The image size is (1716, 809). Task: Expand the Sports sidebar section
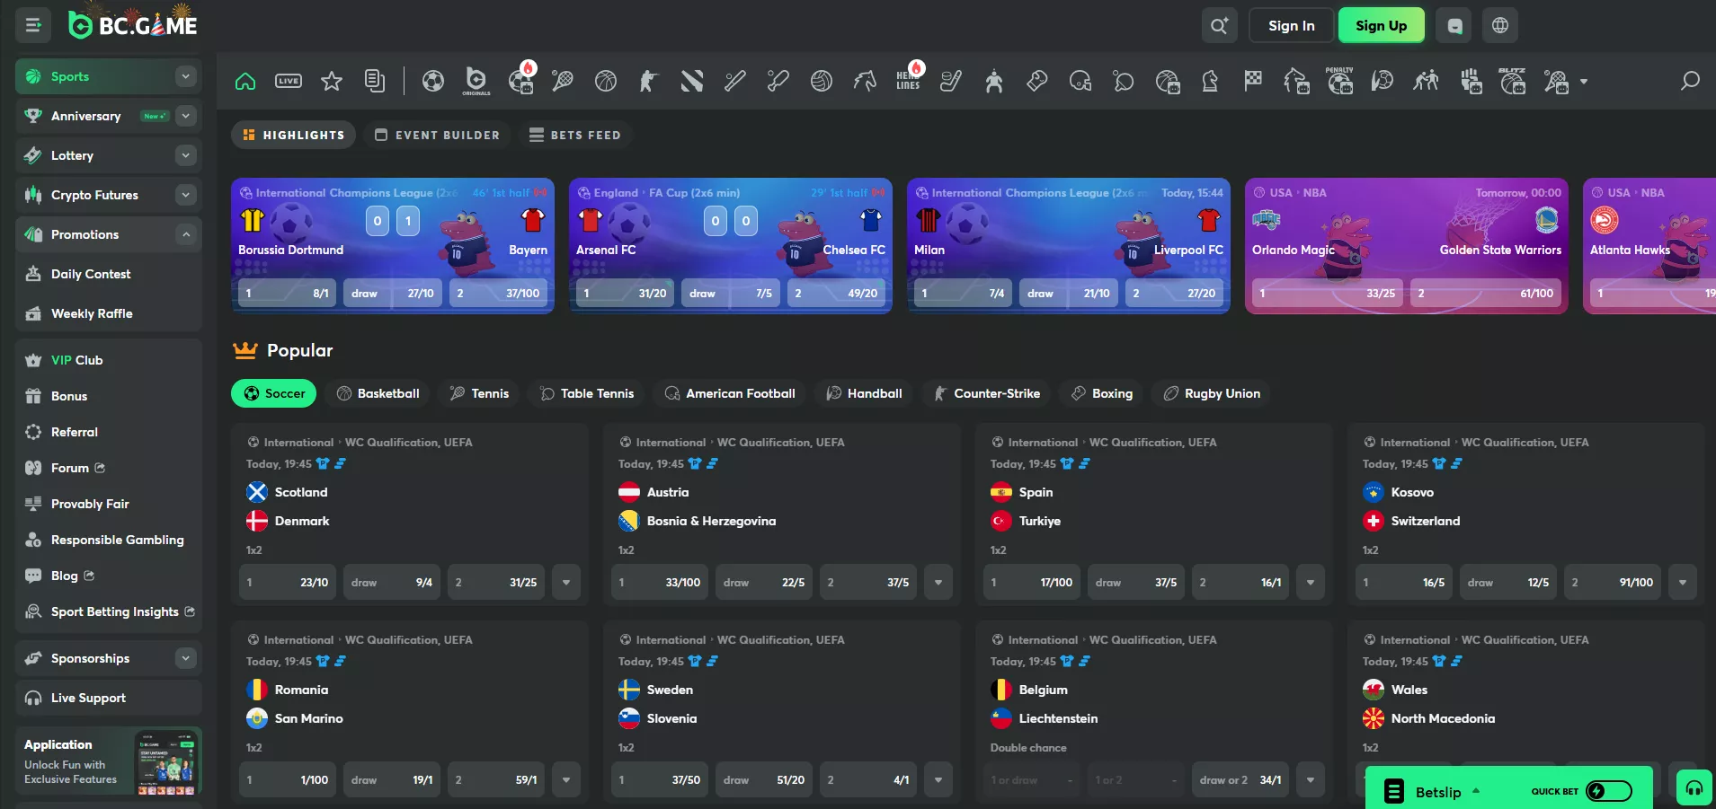[x=186, y=76]
